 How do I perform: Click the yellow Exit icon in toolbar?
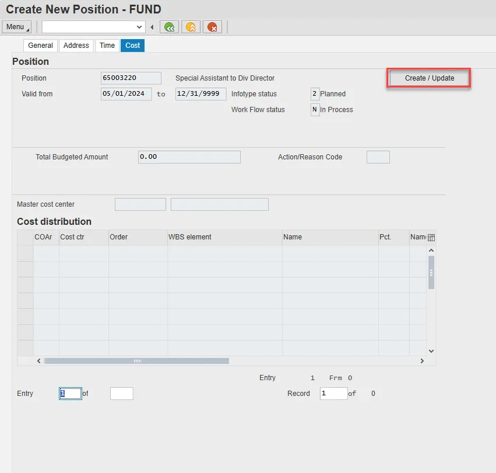click(191, 27)
